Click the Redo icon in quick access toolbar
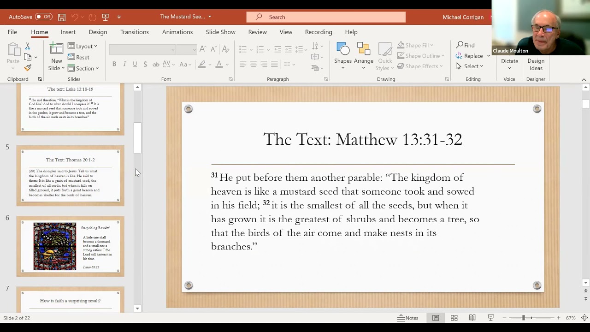590x332 pixels. coord(92,17)
